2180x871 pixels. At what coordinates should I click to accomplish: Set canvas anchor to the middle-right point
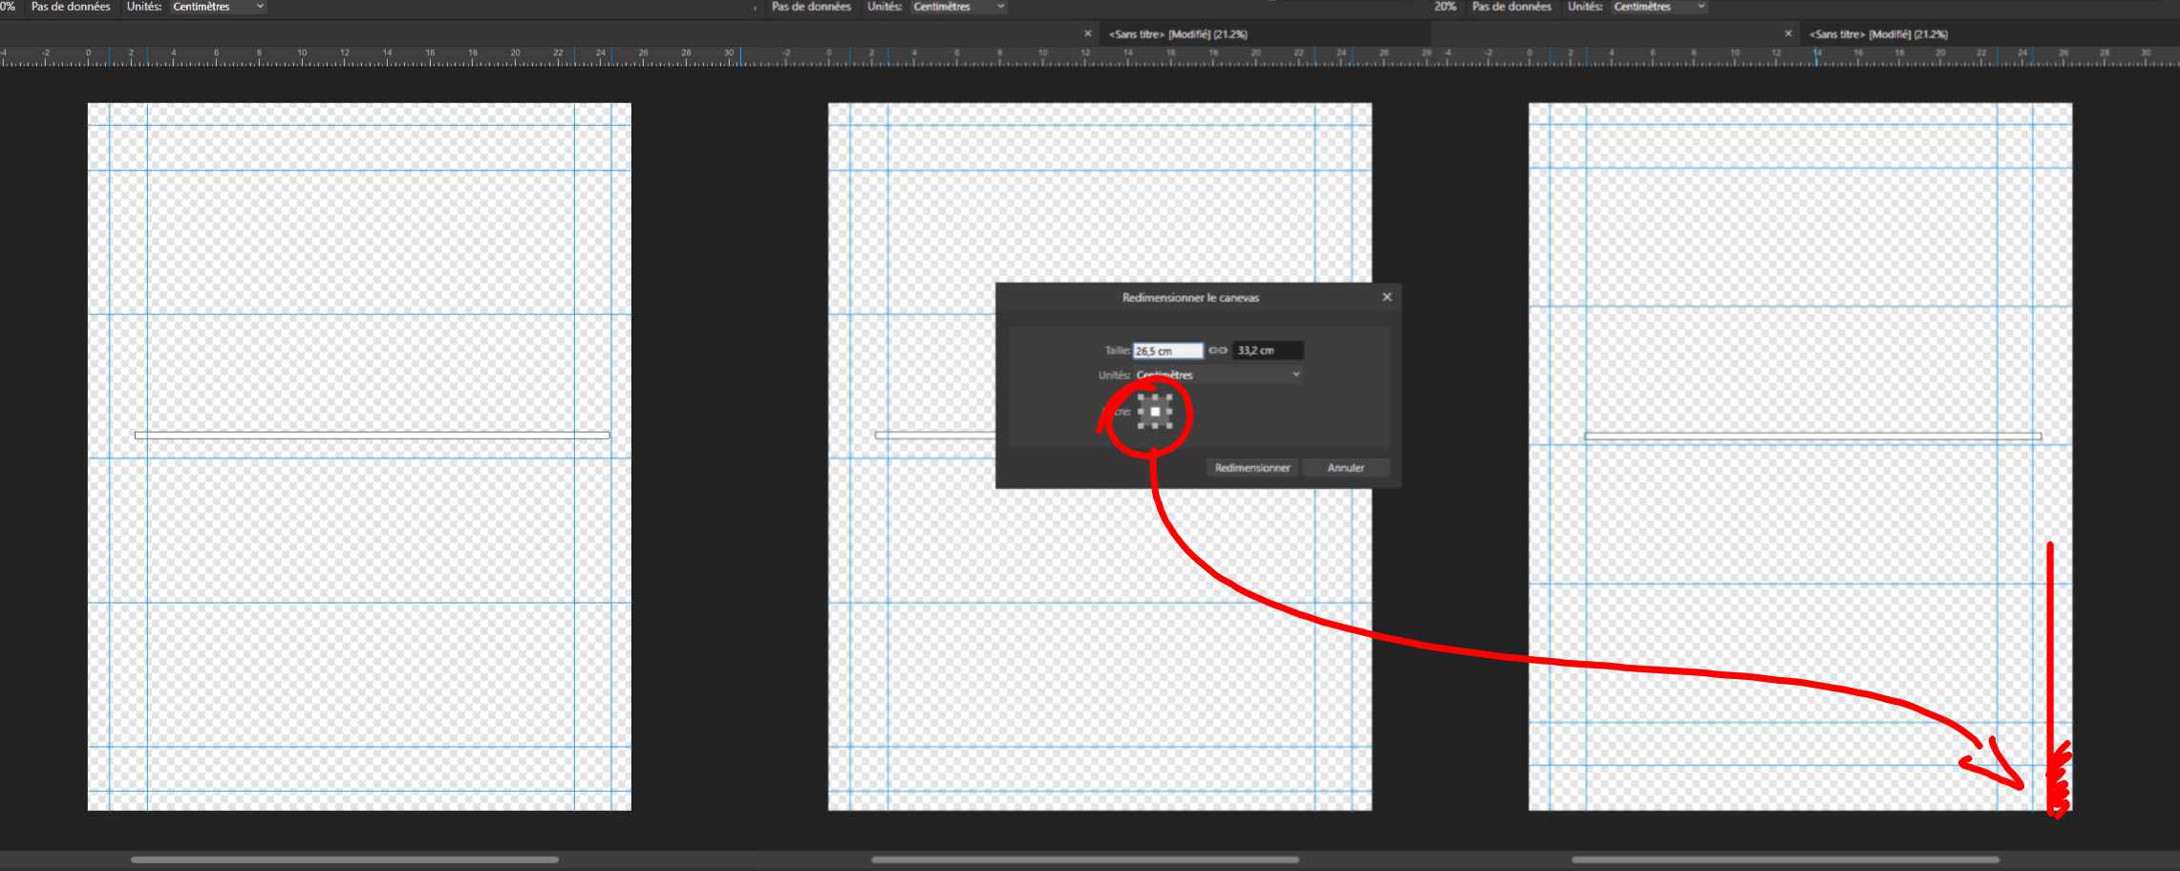1168,412
